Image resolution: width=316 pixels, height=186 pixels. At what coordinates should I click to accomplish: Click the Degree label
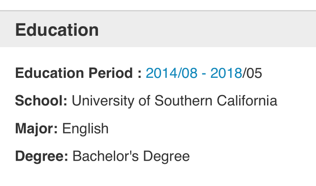click(42, 157)
